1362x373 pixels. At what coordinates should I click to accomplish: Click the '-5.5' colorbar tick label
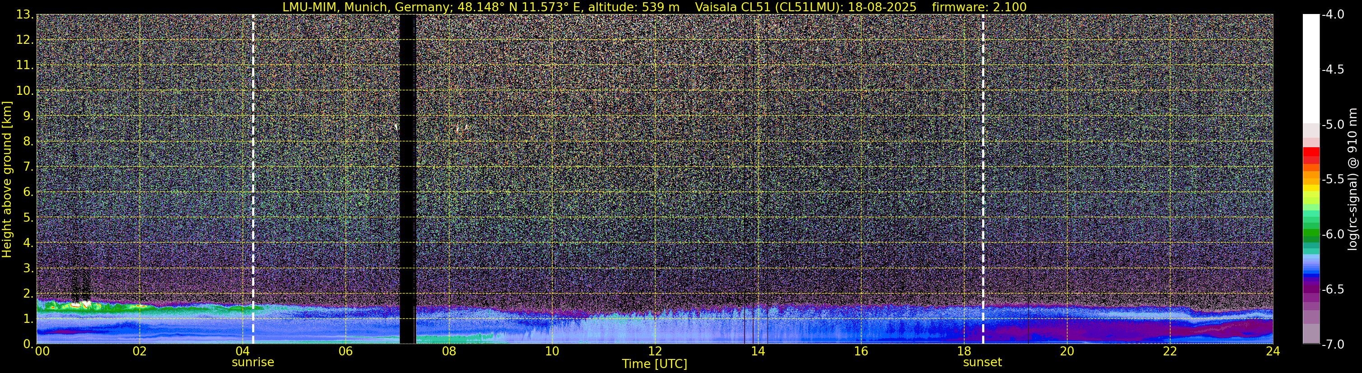pos(1333,180)
